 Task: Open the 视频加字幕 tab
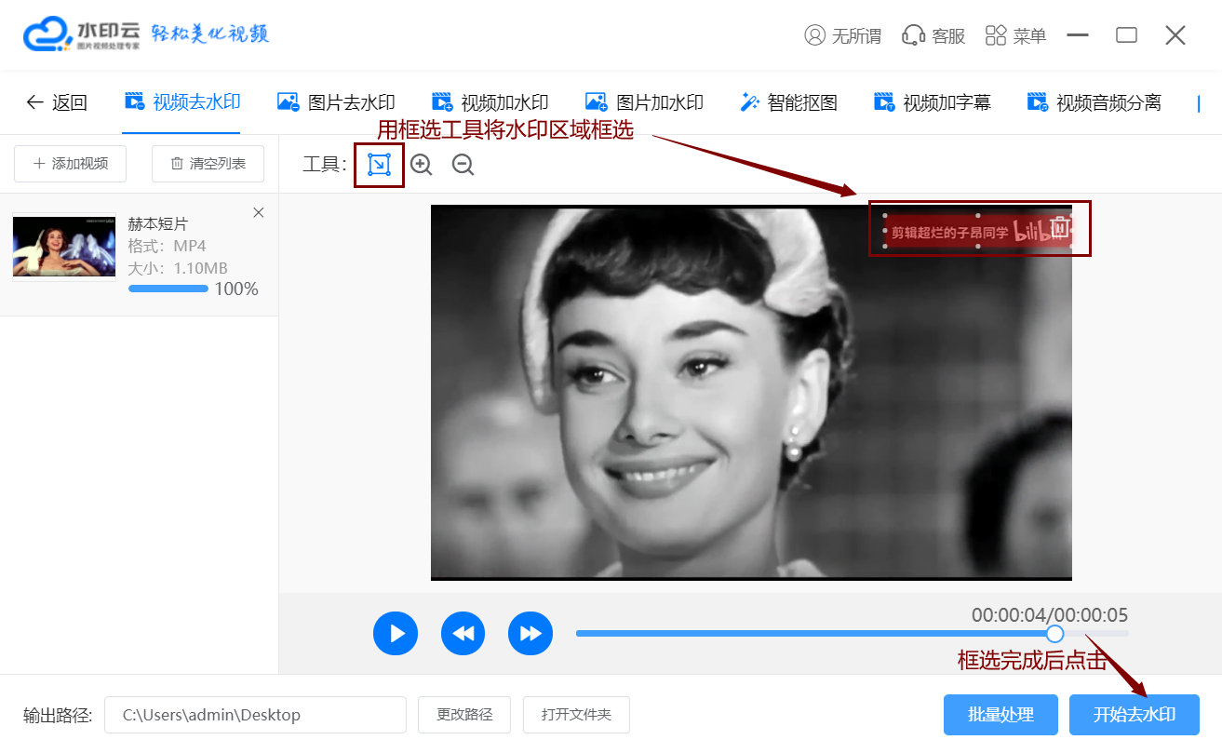(x=932, y=102)
